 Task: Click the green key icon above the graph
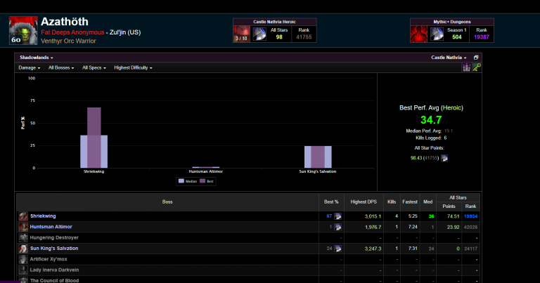click(476, 67)
